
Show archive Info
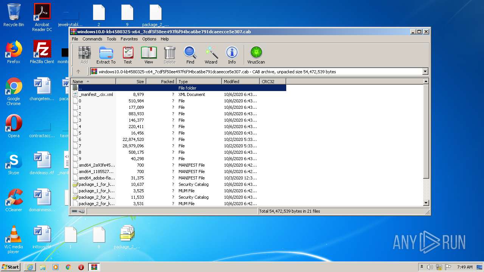click(232, 55)
